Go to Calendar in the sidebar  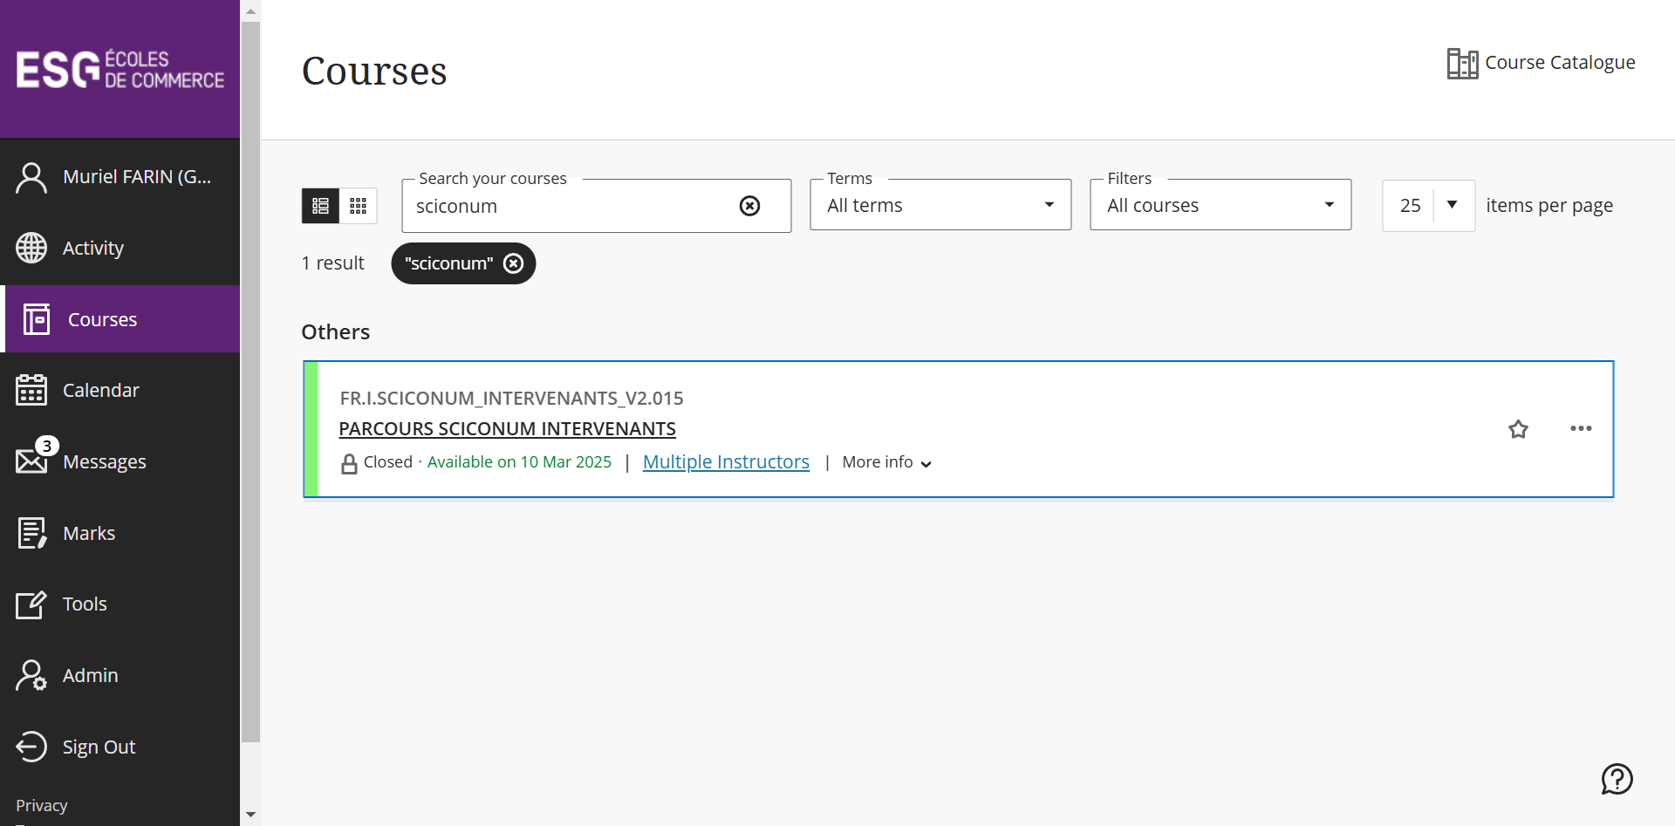[x=100, y=390]
